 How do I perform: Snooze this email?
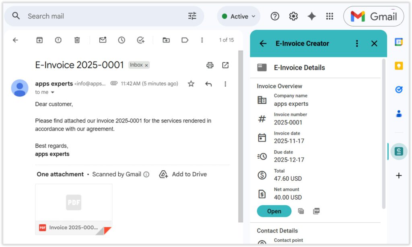click(x=122, y=40)
